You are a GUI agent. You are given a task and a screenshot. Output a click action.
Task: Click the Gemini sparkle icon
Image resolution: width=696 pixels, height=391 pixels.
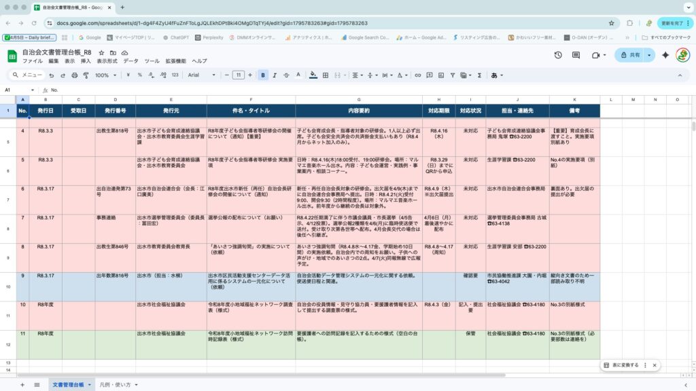(x=665, y=55)
